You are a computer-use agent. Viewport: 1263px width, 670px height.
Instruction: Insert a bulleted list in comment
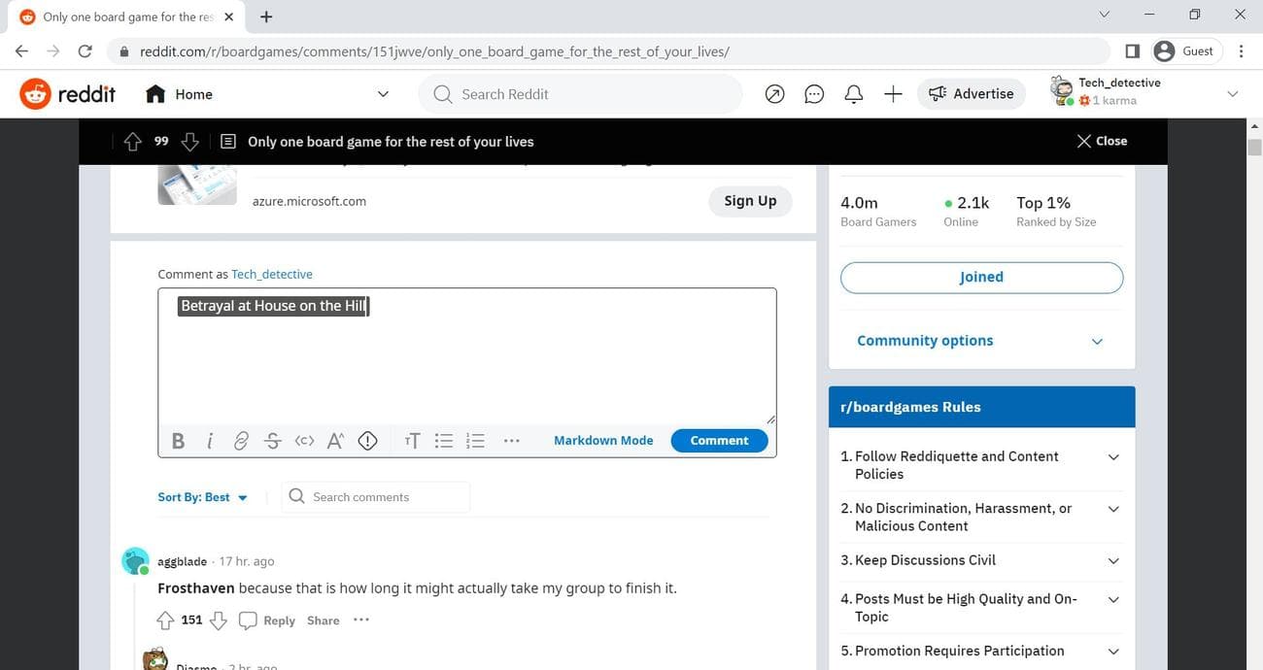[x=444, y=441]
